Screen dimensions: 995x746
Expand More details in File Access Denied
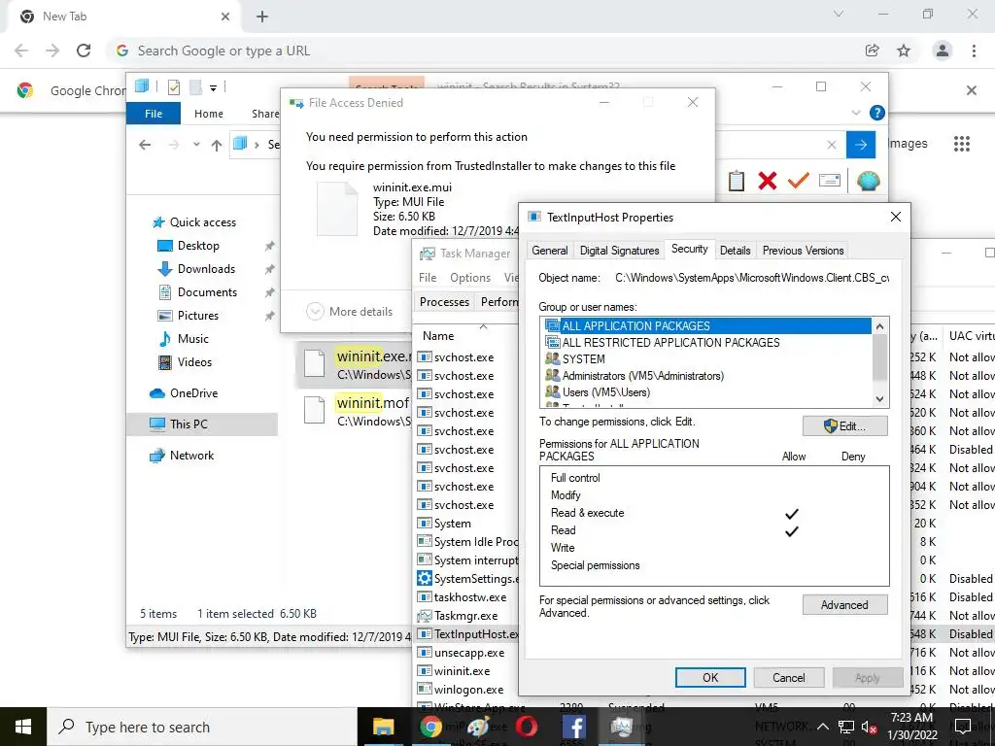(349, 312)
